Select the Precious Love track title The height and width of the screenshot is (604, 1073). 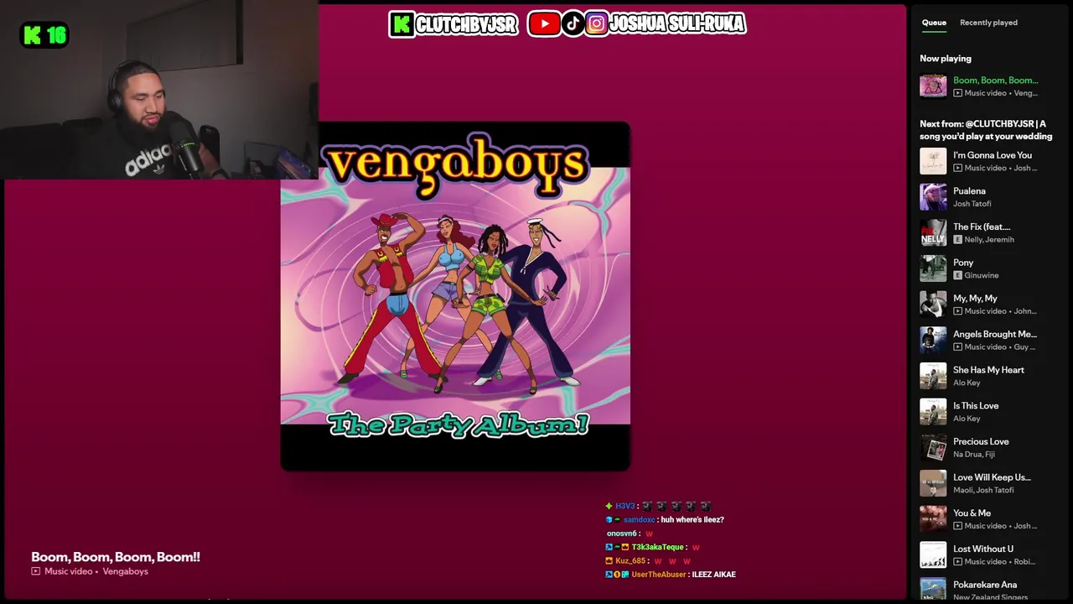(x=981, y=442)
